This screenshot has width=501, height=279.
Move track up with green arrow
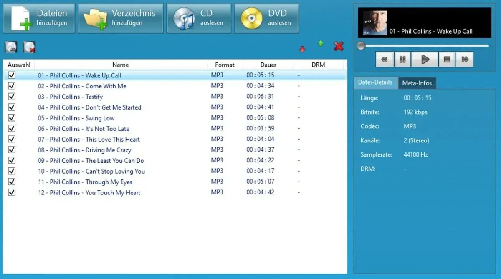pos(321,43)
